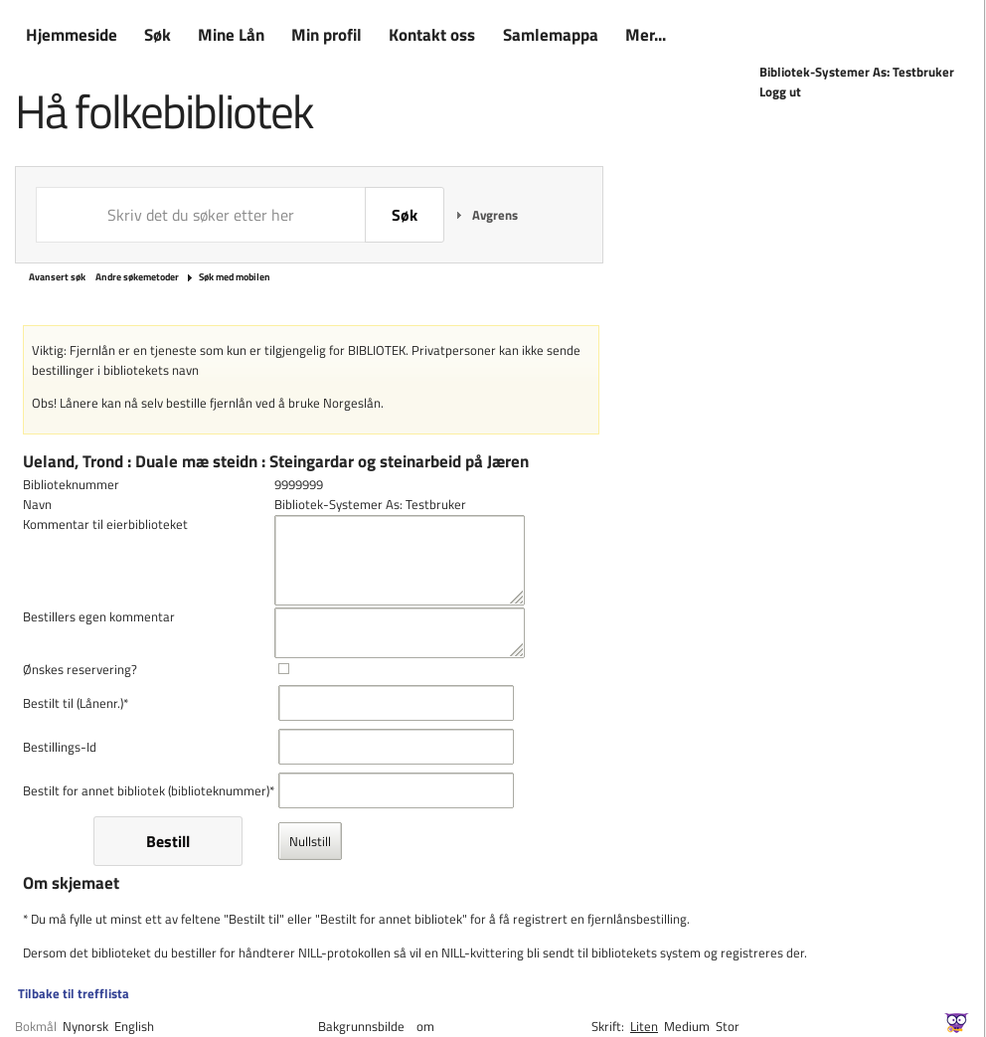Open the Avansert søk link
Image resolution: width=986 pixels, height=1037 pixels.
coord(57,277)
